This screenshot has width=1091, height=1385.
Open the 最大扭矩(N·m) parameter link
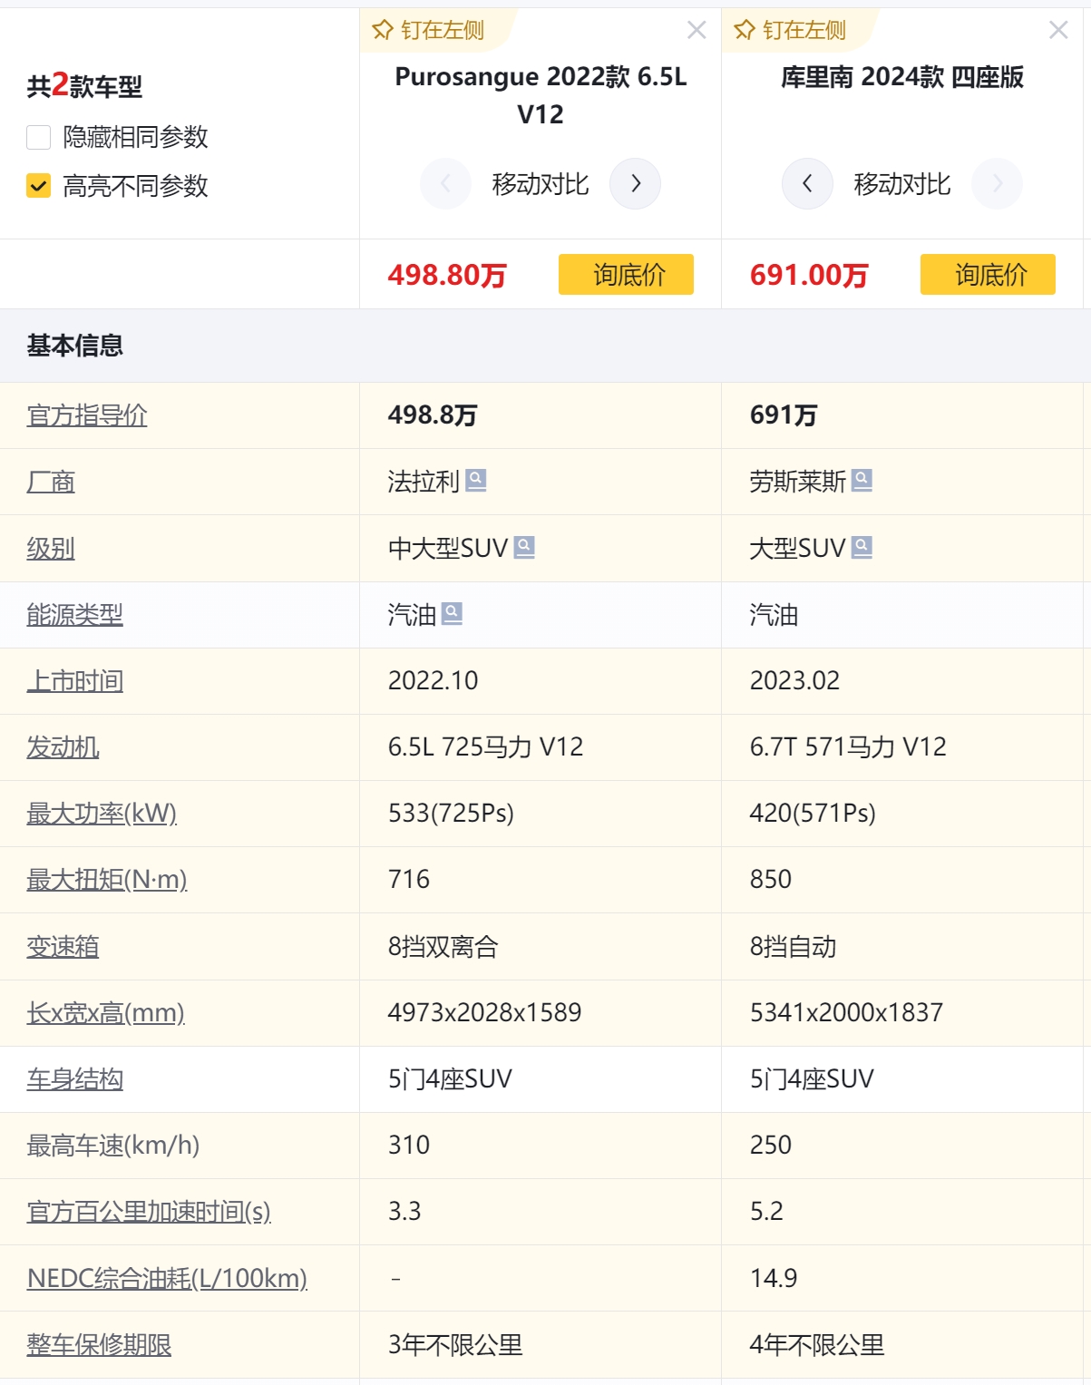click(107, 879)
